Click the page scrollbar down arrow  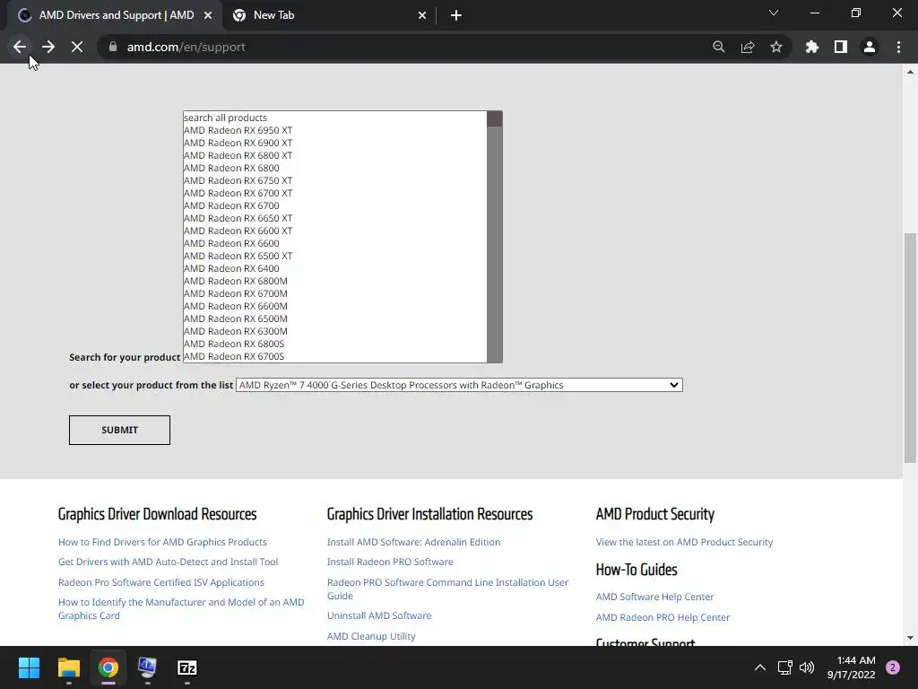tap(910, 638)
